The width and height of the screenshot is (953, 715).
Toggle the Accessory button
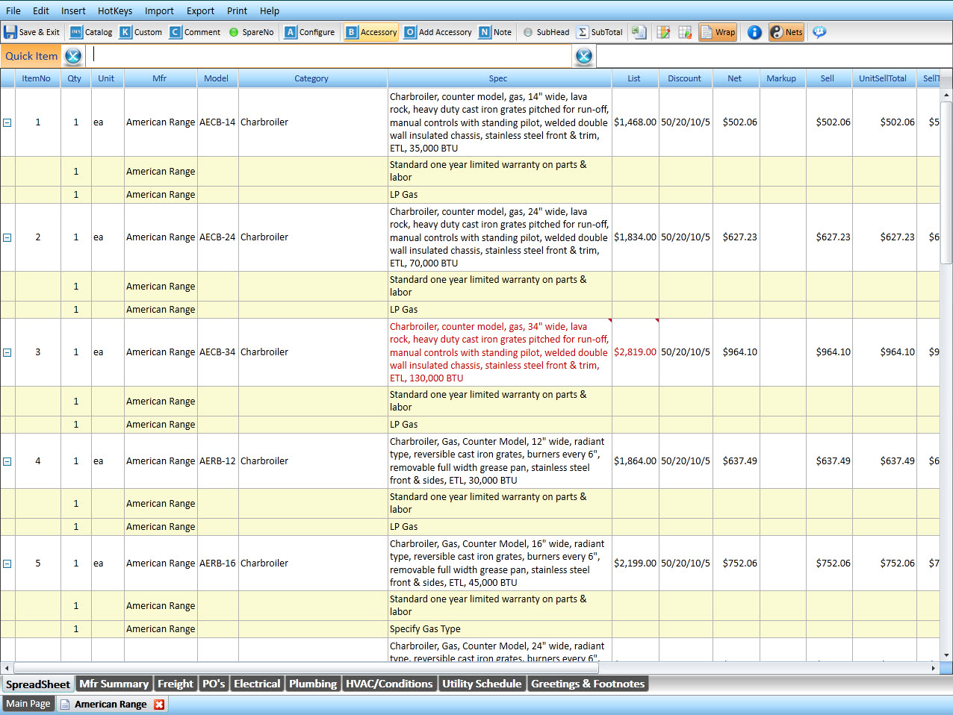[371, 32]
